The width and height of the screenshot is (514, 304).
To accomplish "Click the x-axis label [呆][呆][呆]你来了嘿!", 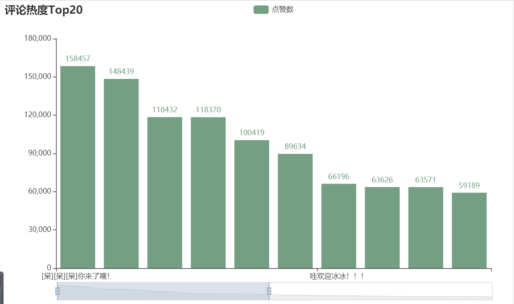I will pos(76,277).
